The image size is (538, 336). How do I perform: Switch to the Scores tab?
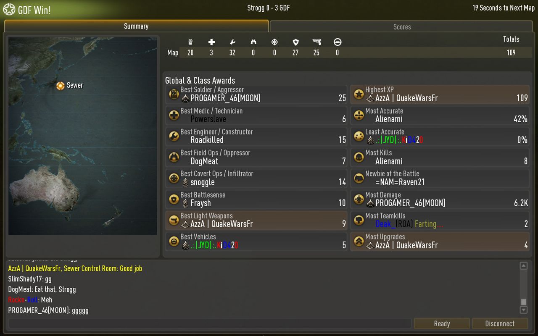pos(402,26)
